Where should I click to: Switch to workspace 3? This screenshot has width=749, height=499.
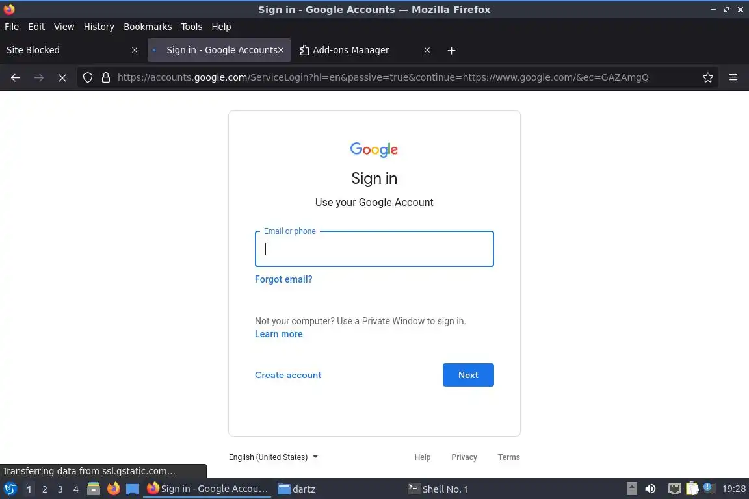pos(60,489)
